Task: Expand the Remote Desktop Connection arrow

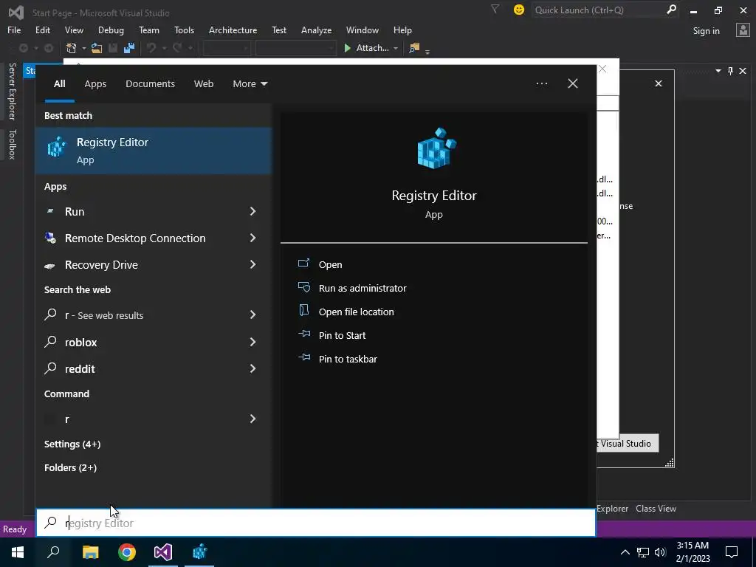Action: (x=252, y=238)
